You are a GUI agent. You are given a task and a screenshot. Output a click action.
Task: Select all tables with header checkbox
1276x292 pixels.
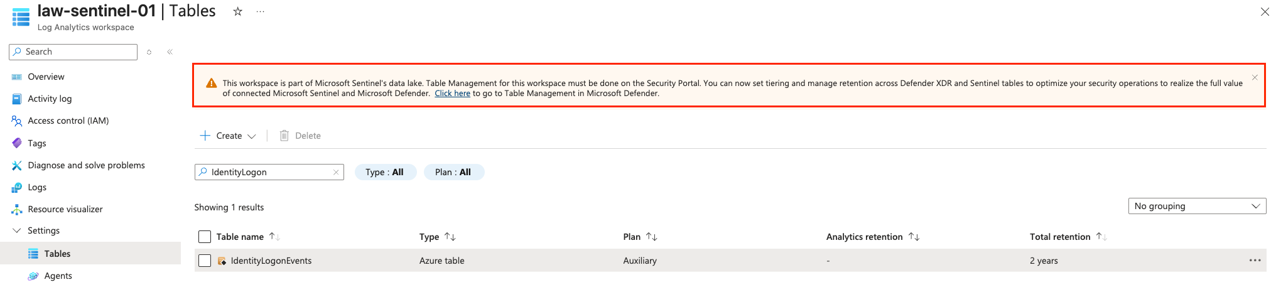click(205, 237)
